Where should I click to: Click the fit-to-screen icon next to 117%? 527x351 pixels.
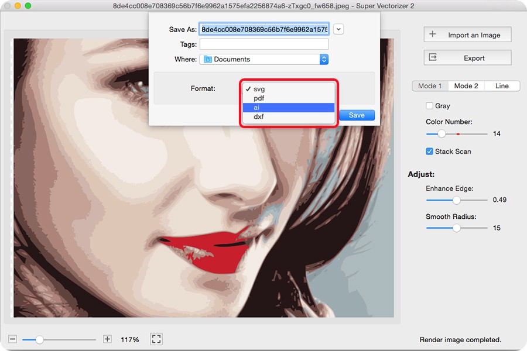pyautogui.click(x=156, y=339)
